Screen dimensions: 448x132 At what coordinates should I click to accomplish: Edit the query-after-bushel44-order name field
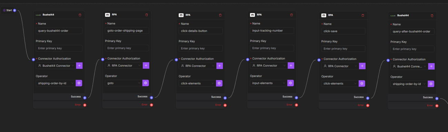tap(412, 31)
